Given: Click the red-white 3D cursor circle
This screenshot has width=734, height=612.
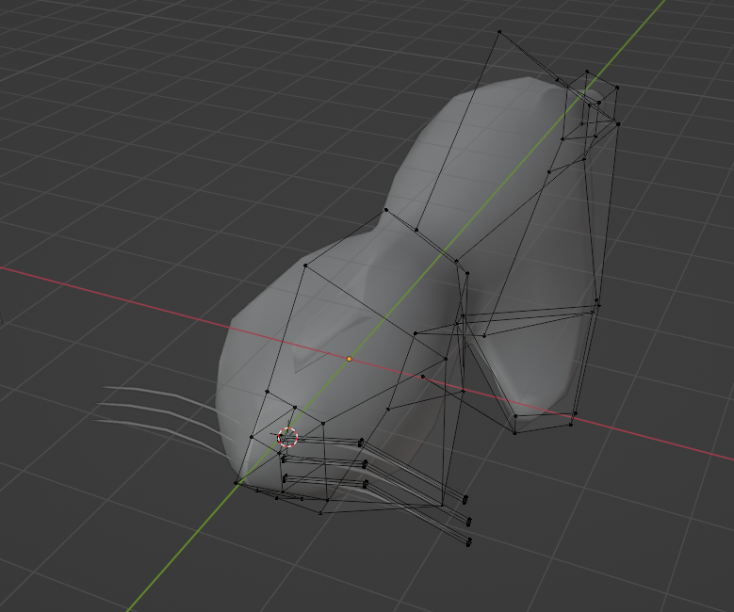Looking at the screenshot, I should 287,438.
